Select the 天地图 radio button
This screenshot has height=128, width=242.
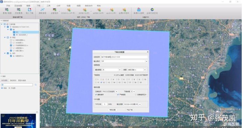tap(9, 88)
